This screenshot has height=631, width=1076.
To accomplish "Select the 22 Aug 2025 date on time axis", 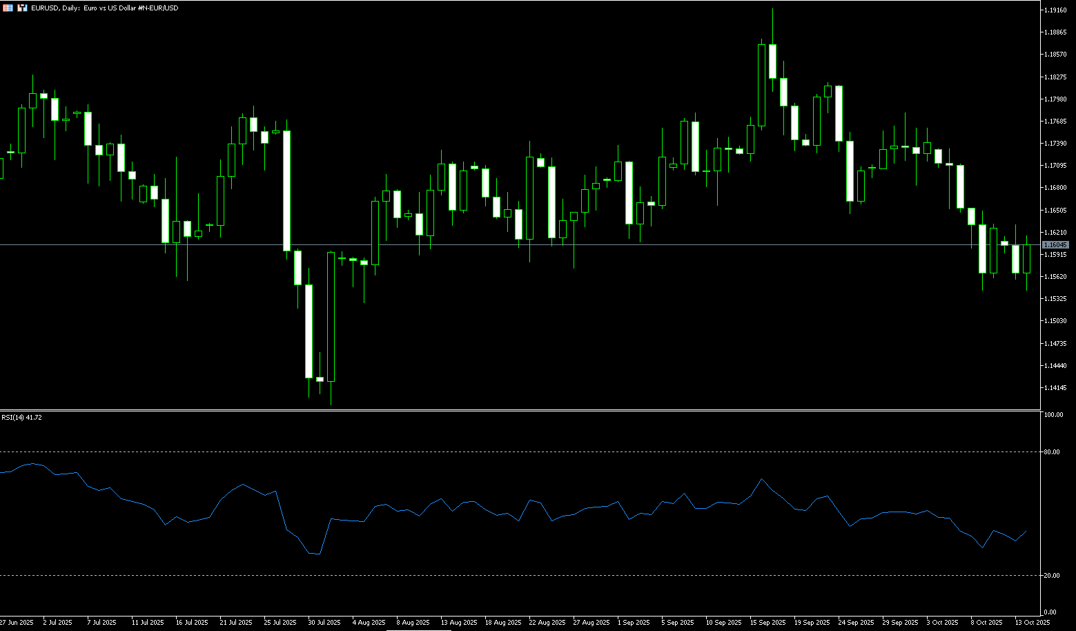I will [547, 623].
